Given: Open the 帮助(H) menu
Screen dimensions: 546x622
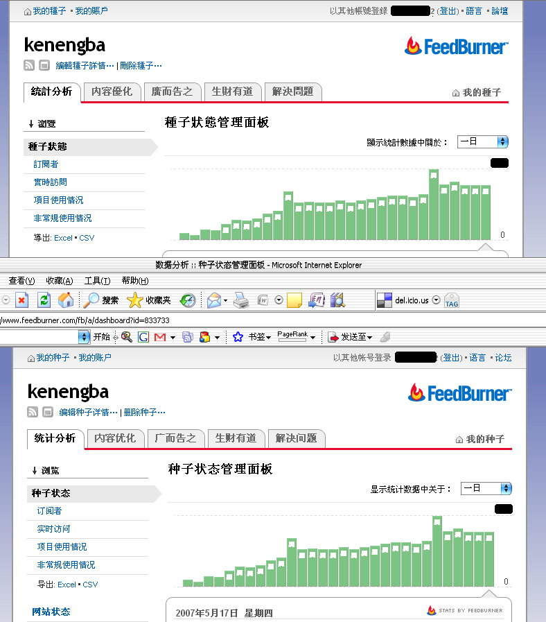Looking at the screenshot, I should pyautogui.click(x=134, y=281).
